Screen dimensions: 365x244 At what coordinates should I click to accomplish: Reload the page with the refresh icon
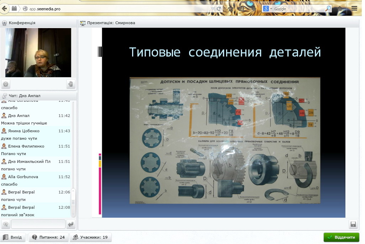pyautogui.click(x=219, y=9)
